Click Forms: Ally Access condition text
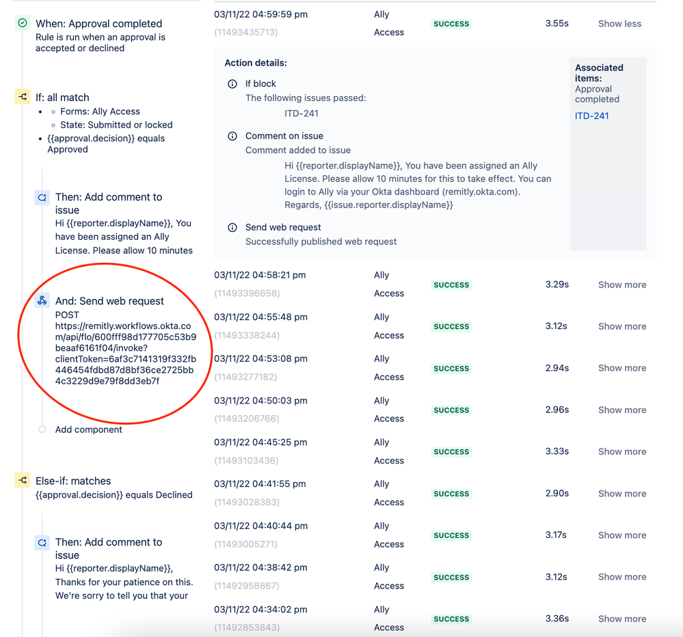The height and width of the screenshot is (637, 683). point(100,111)
